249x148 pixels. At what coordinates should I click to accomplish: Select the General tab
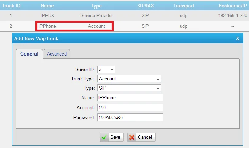(x=29, y=54)
